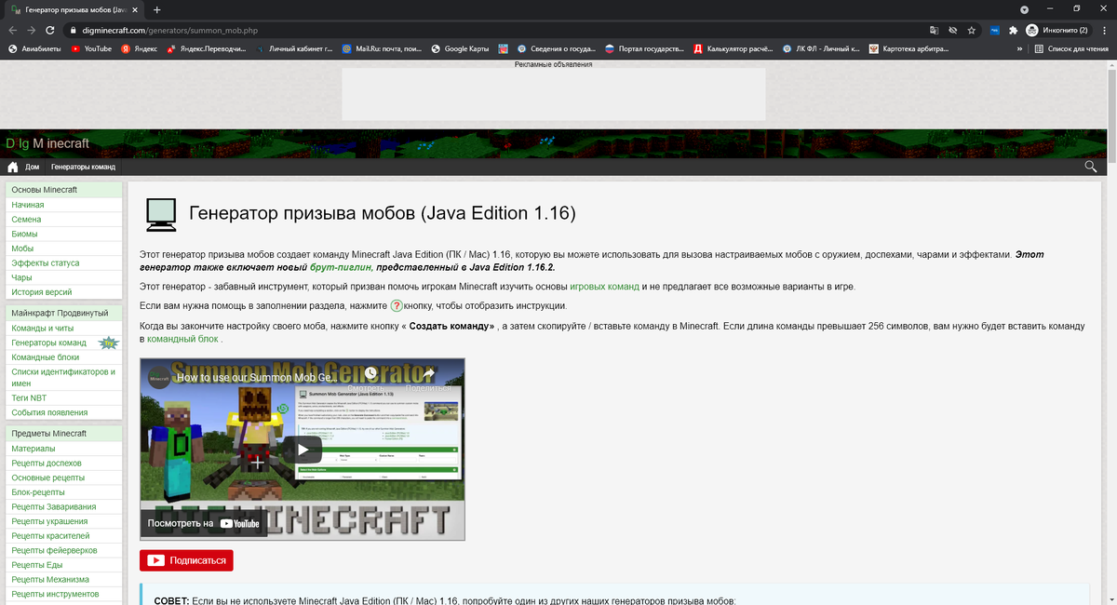Open Теги NBT in the sidebar
The width and height of the screenshot is (1117, 605).
point(29,397)
